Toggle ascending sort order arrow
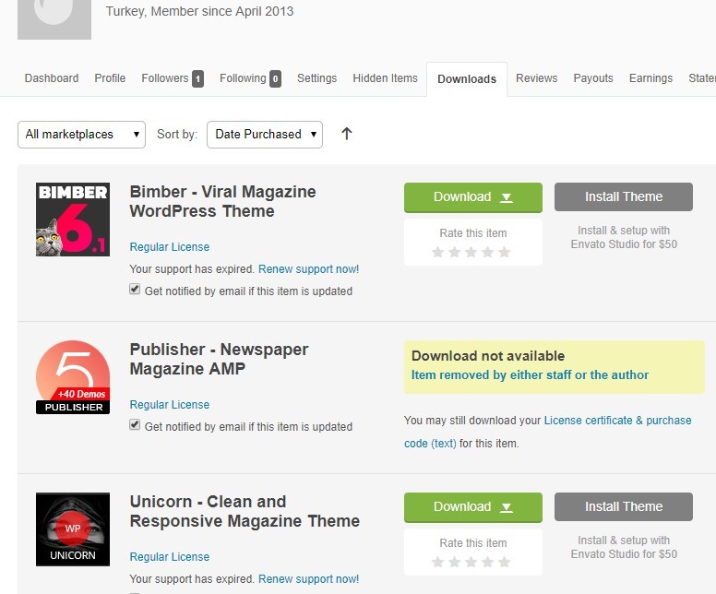This screenshot has width=716, height=594. coord(347,134)
